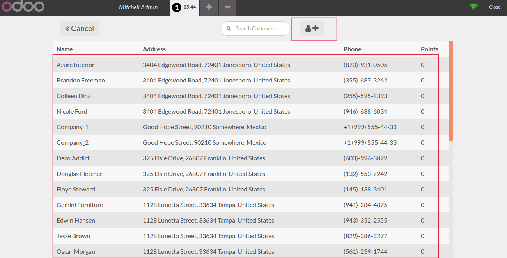507x258 pixels.
Task: Click phone number (870)-931-0505
Action: click(x=365, y=65)
